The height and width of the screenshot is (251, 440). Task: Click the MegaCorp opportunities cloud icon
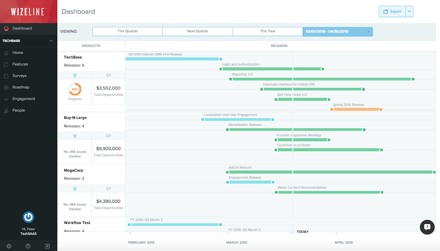coord(108,188)
